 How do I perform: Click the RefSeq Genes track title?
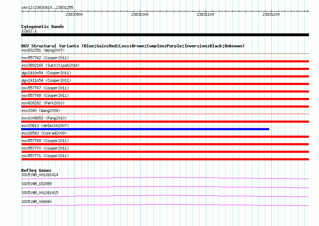click(37, 170)
